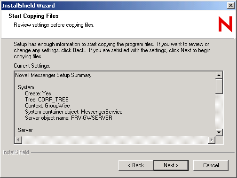Click the 'Tree: CORP_TREE' settings line
Screen dimensions: 237x178
(x=47, y=100)
